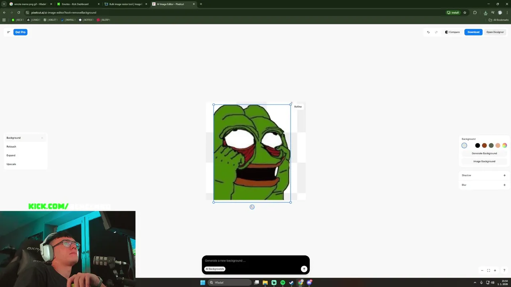Click the Get Pro button

click(x=20, y=32)
